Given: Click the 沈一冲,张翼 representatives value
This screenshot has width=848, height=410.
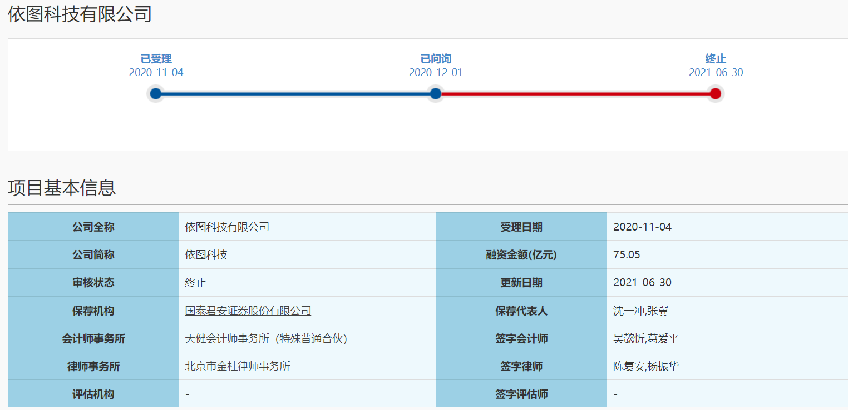Looking at the screenshot, I should (x=641, y=311).
